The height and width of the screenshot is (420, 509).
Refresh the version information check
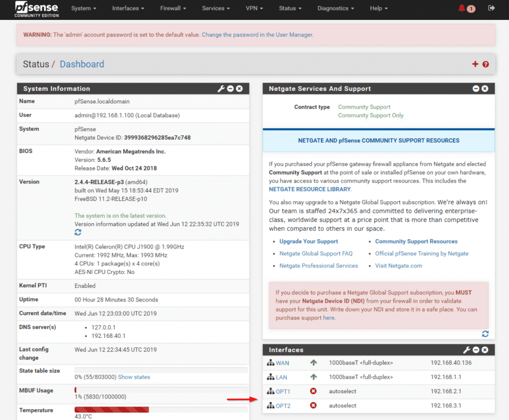78,233
